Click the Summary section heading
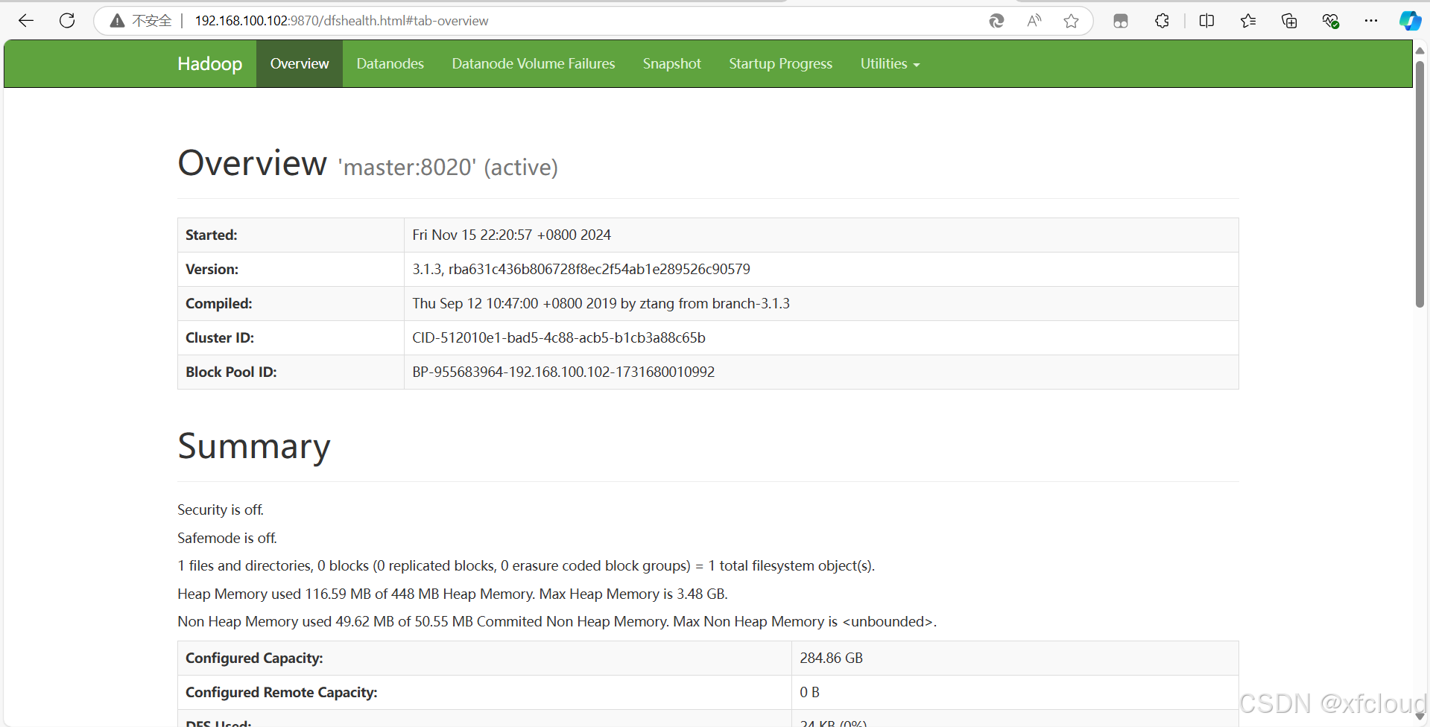The image size is (1430, 727). 254,446
